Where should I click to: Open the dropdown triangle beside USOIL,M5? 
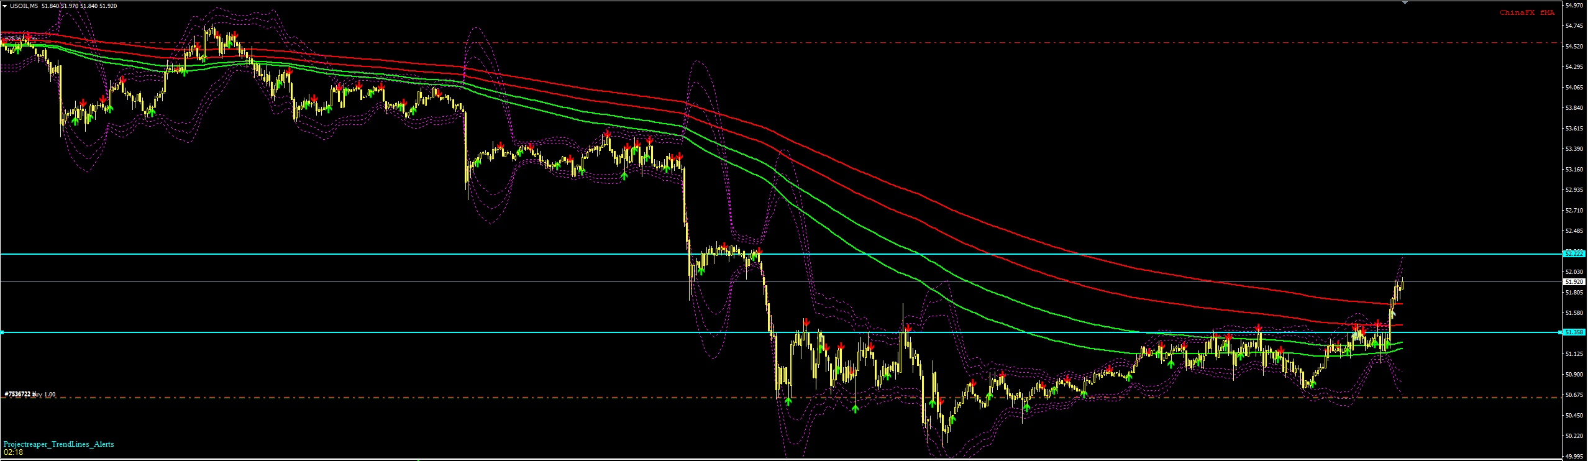coord(4,6)
